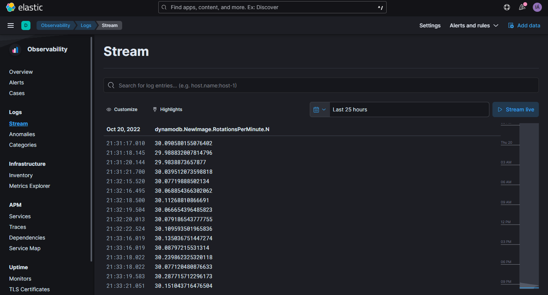Click the Customize button
The height and width of the screenshot is (295, 548).
click(x=122, y=109)
